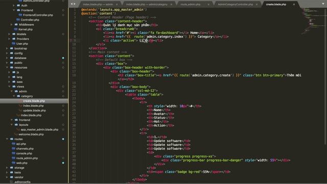
Task: Open .editorconfig file in sidebar
Action: 22,182
